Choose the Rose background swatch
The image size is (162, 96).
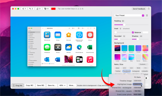point(145,48)
